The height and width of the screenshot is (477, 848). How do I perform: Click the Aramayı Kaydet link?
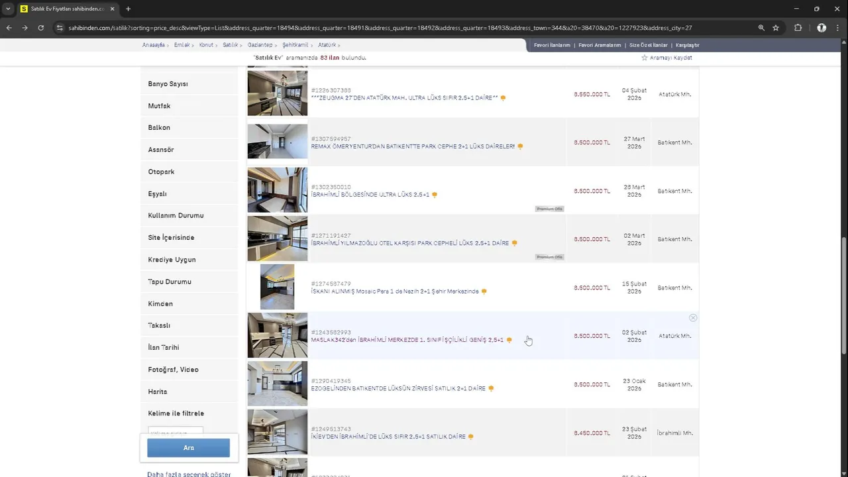click(671, 58)
